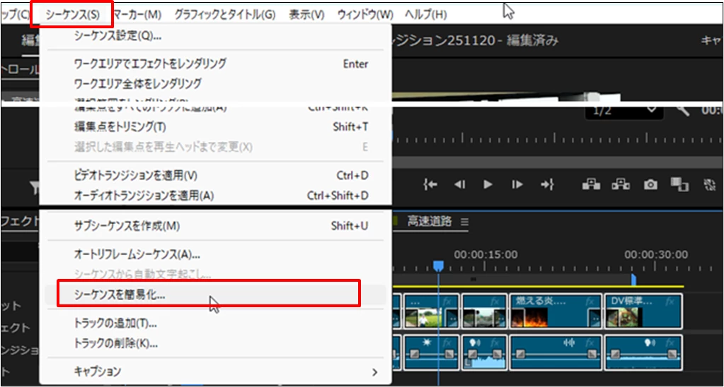Click waveform audio-type icon below 燃える炎 clip
Image resolution: width=724 pixels, height=387 pixels.
[x=569, y=343]
